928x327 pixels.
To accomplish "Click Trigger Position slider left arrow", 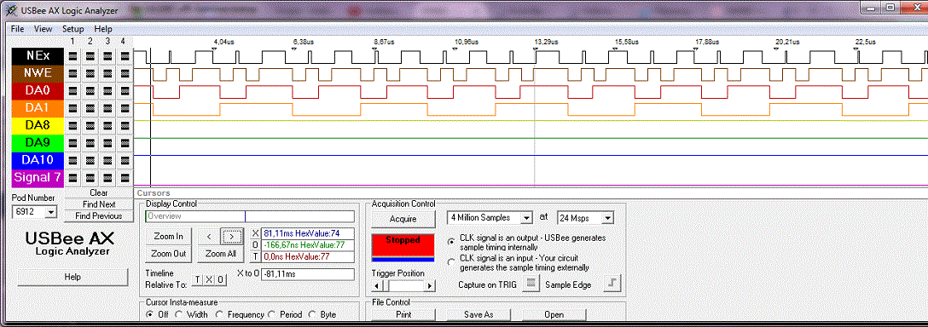I will (x=376, y=285).
